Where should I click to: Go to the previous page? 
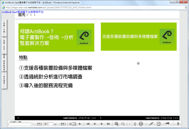point(94,124)
